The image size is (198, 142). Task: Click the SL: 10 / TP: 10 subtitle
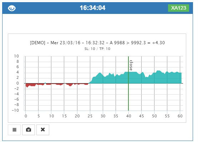pyautogui.click(x=97, y=49)
